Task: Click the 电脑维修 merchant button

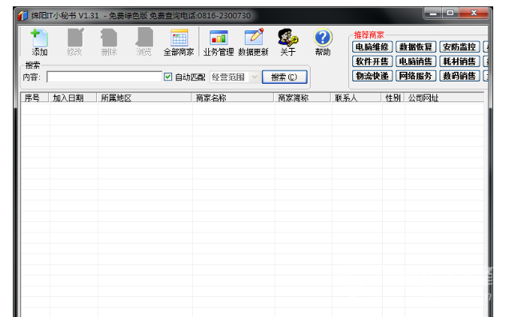Action: [372, 47]
